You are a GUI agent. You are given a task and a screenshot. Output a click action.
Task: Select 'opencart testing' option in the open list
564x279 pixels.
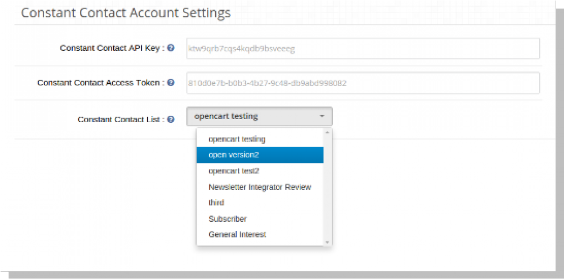(x=237, y=139)
